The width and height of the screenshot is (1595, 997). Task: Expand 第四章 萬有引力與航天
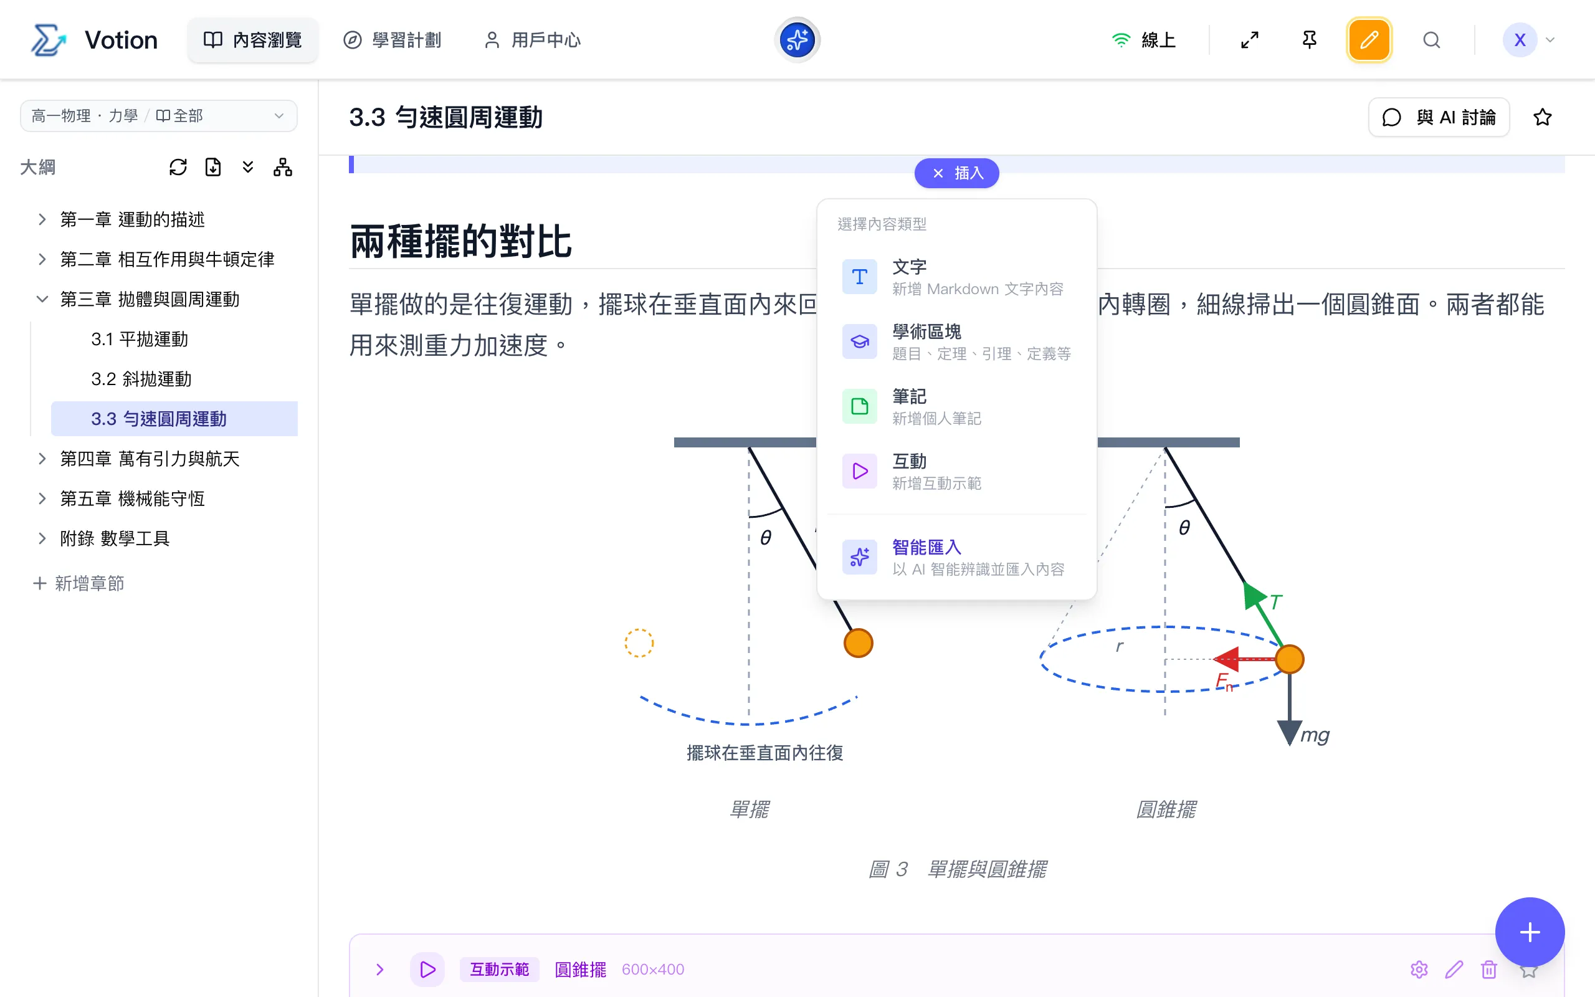(42, 459)
